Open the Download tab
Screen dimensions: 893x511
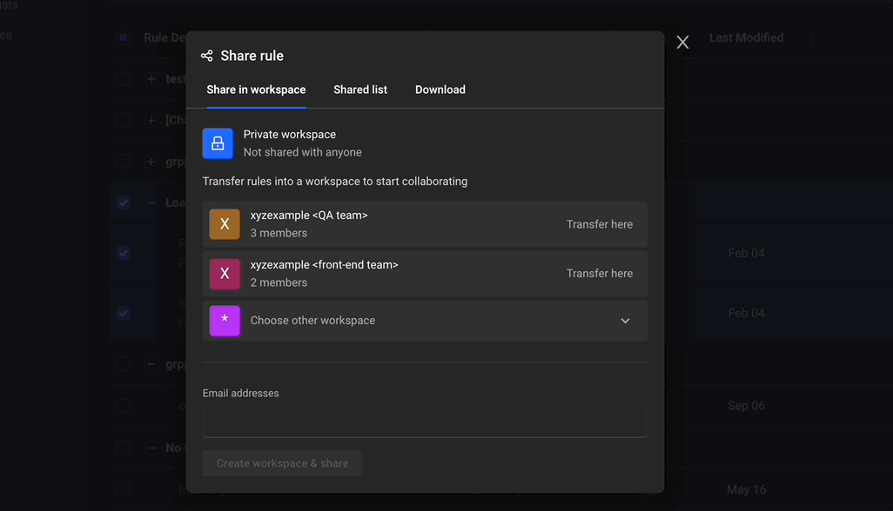(x=440, y=90)
